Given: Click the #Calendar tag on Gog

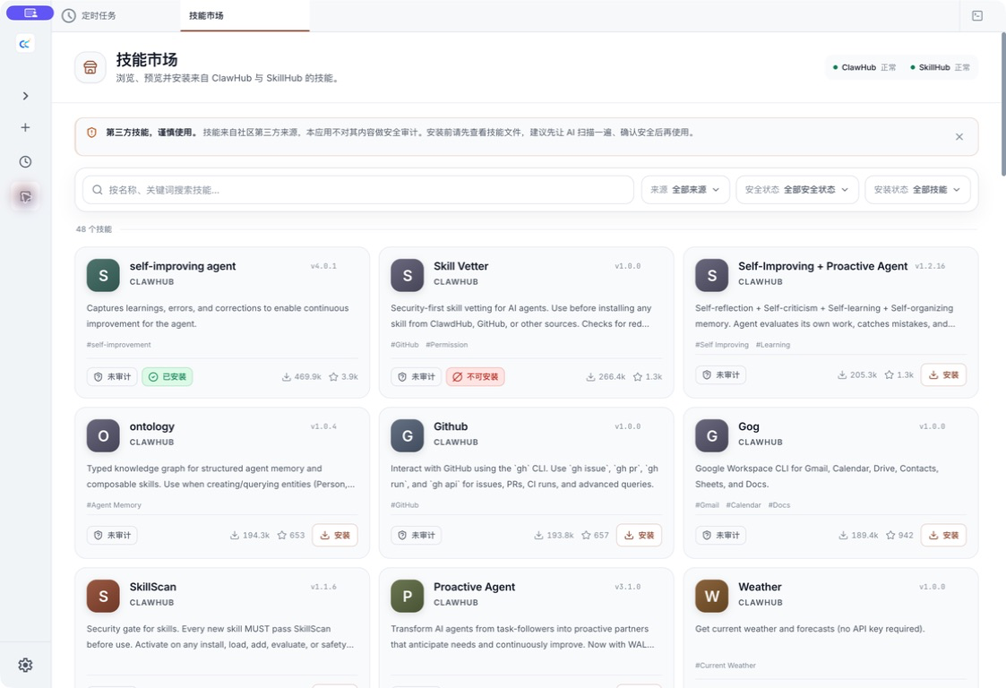Looking at the screenshot, I should (x=744, y=505).
